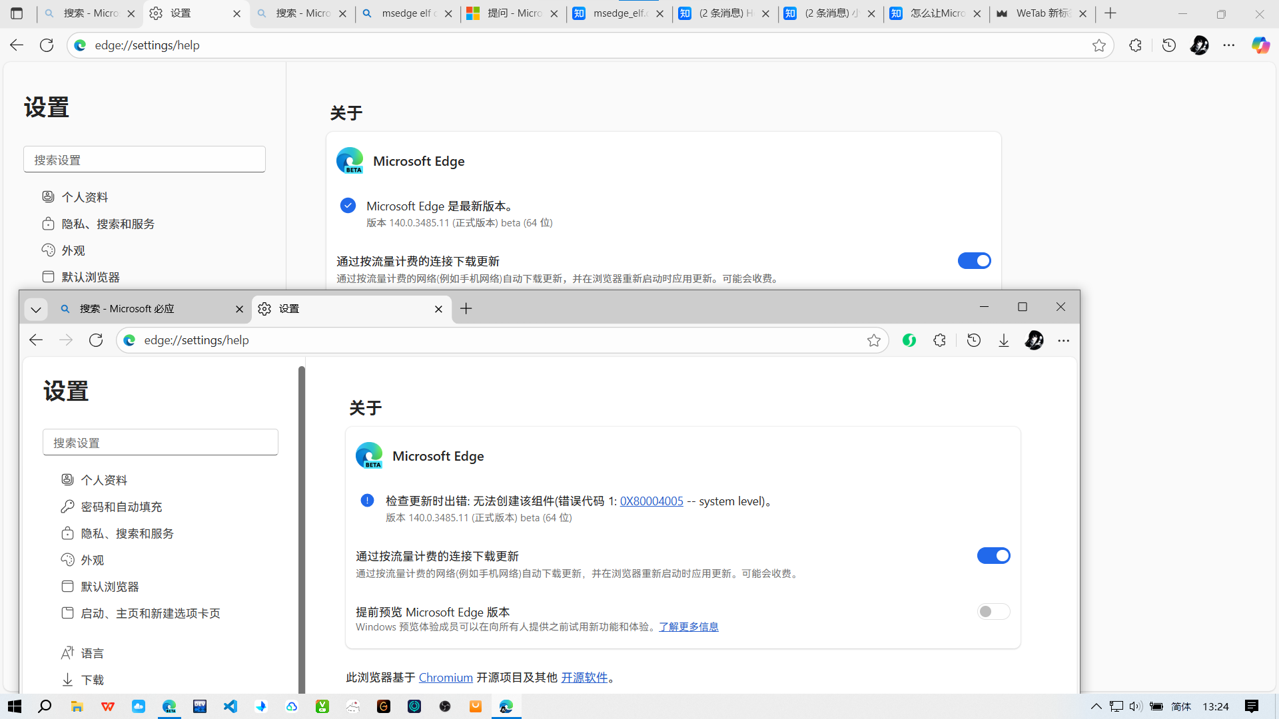
Task: Open the top window's three-dot menu
Action: [x=1229, y=45]
